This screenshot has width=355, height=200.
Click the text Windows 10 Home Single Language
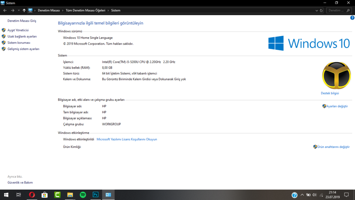(x=88, y=38)
